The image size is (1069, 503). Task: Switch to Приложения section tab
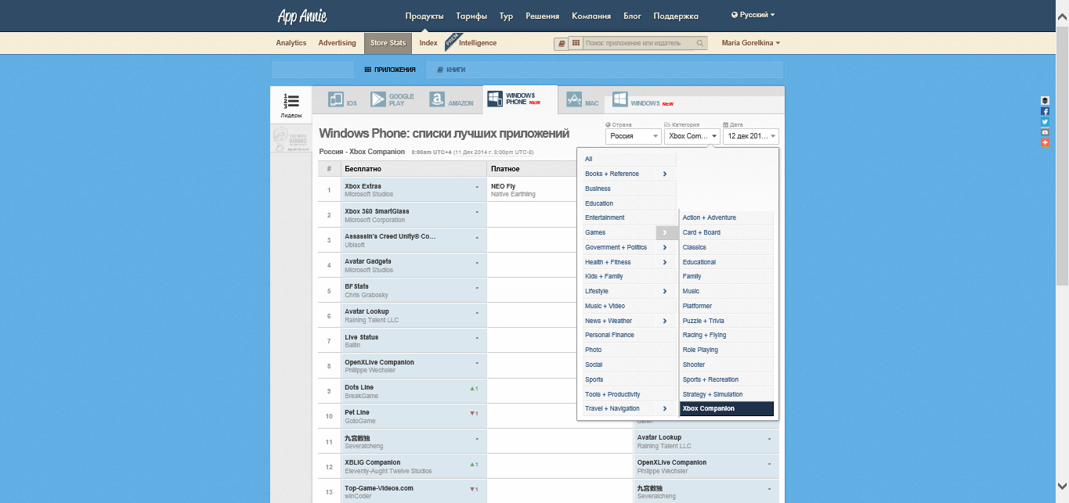[390, 70]
